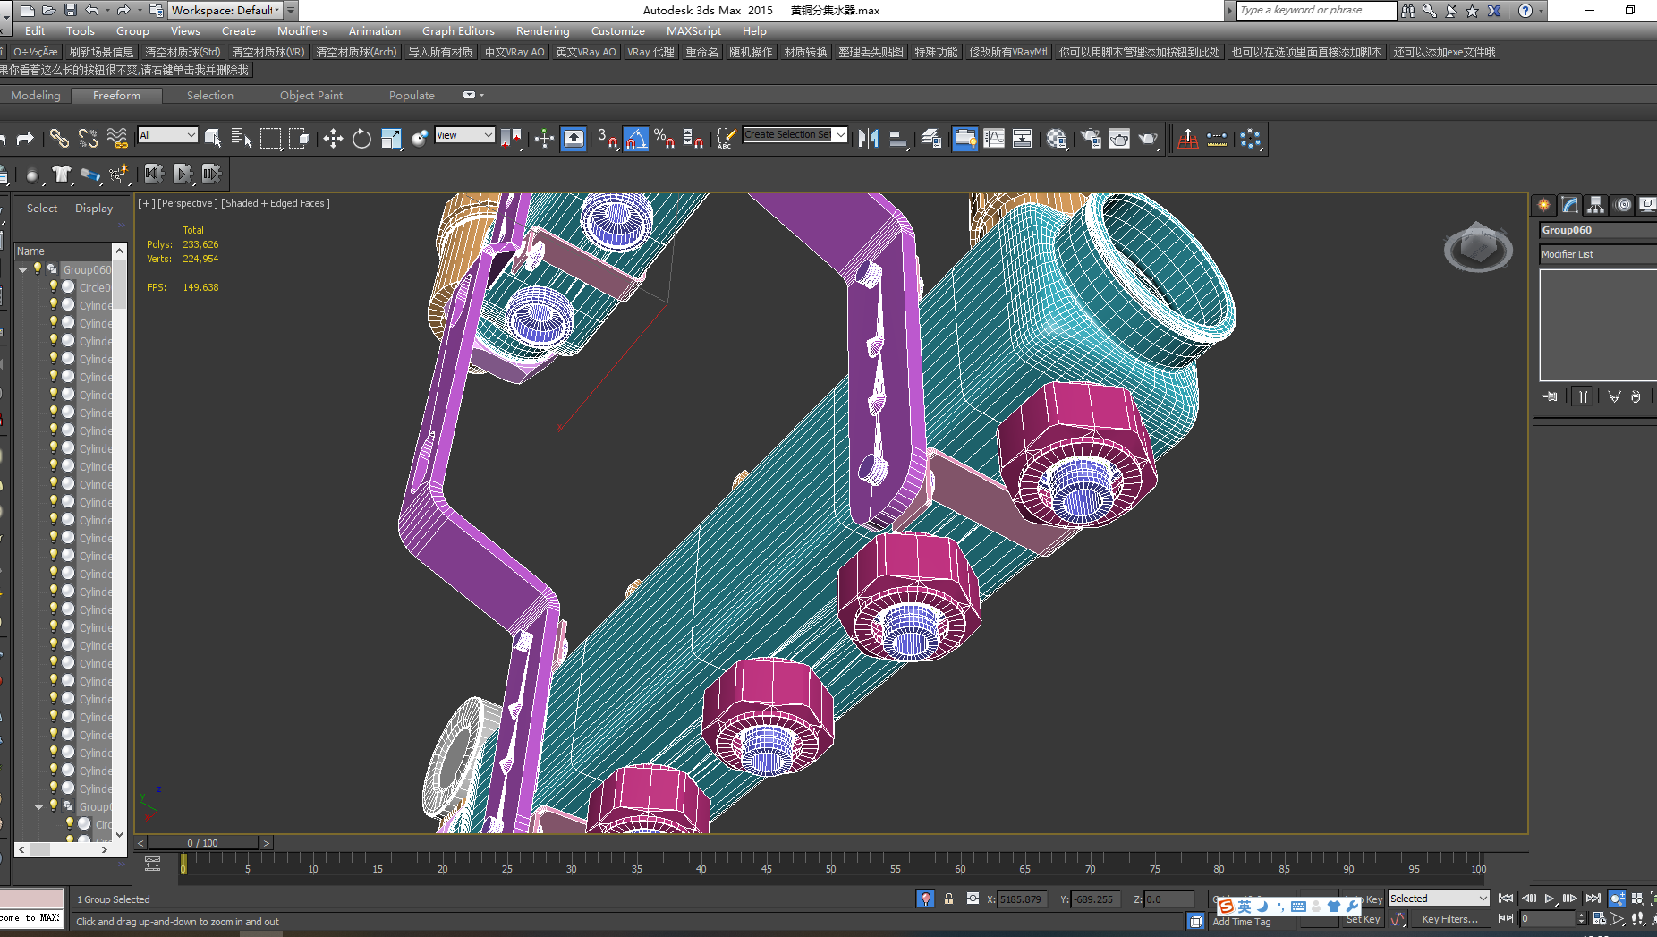Choose the Rectangular Selection Region tool
The image size is (1657, 937).
tap(270, 138)
